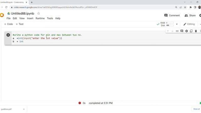201x113 pixels.
Task: Open Google Drive icon beside title
Action: pyautogui.click(x=9, y=13)
